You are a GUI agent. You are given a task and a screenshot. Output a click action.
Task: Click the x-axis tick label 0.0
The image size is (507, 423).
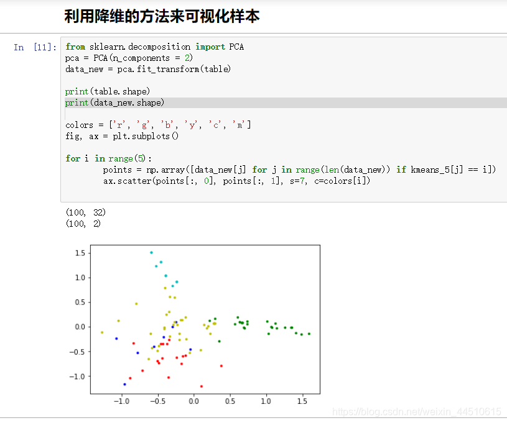coord(193,401)
